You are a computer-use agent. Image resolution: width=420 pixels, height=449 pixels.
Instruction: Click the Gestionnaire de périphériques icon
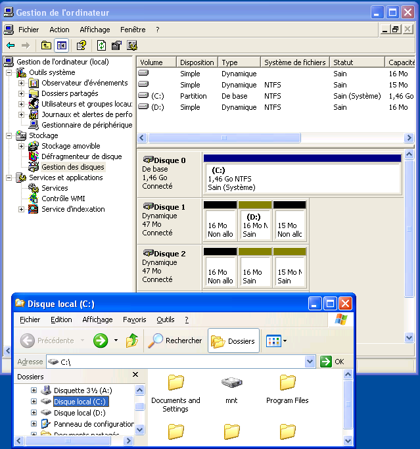(x=34, y=125)
